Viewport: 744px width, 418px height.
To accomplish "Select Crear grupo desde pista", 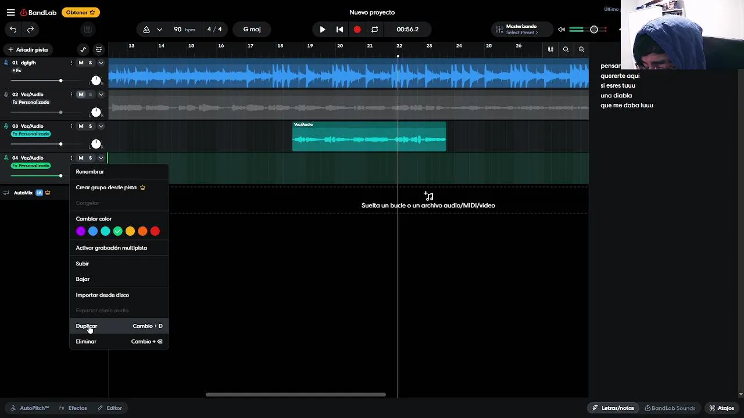I will click(x=119, y=188).
